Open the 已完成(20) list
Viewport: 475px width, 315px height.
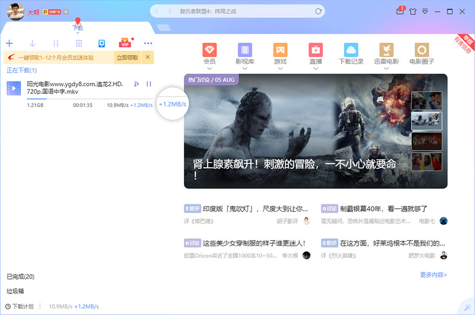coord(21,277)
